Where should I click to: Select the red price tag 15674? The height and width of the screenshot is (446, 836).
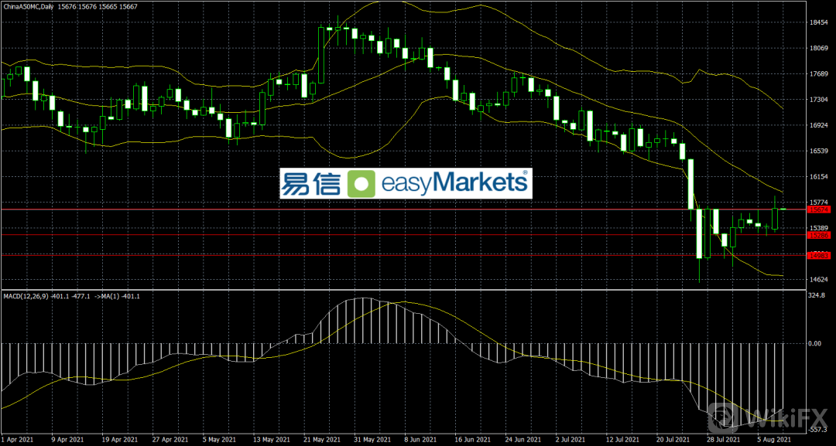[817, 209]
